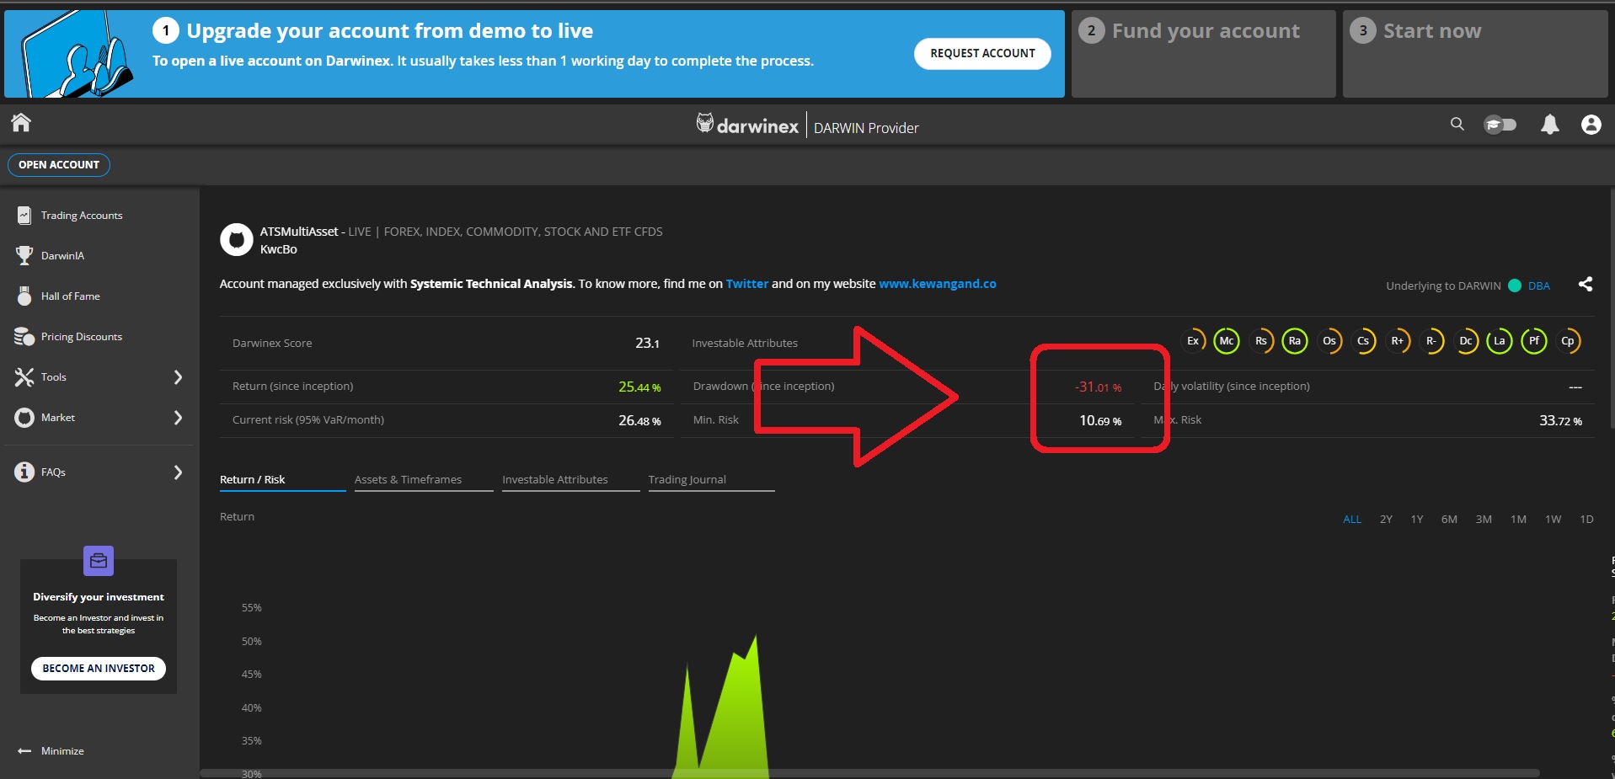This screenshot has height=779, width=1615.
Task: Click the horizontal scrollbar at bottom
Action: point(869,773)
